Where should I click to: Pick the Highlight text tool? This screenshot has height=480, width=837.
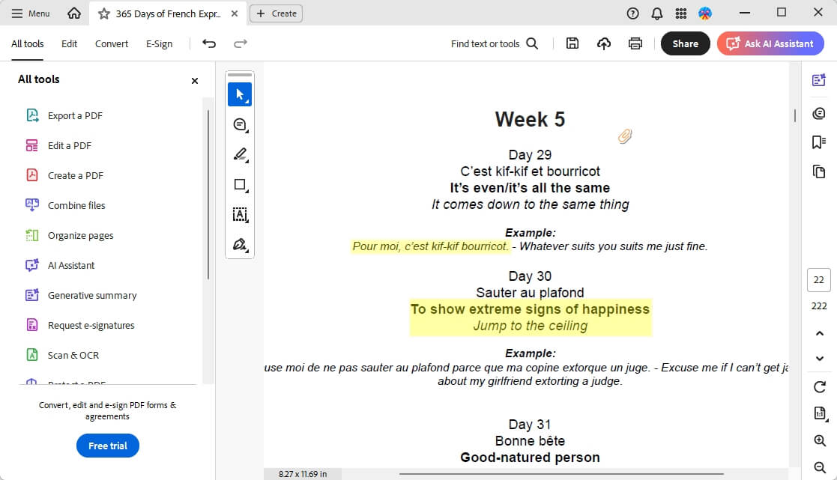pos(240,154)
